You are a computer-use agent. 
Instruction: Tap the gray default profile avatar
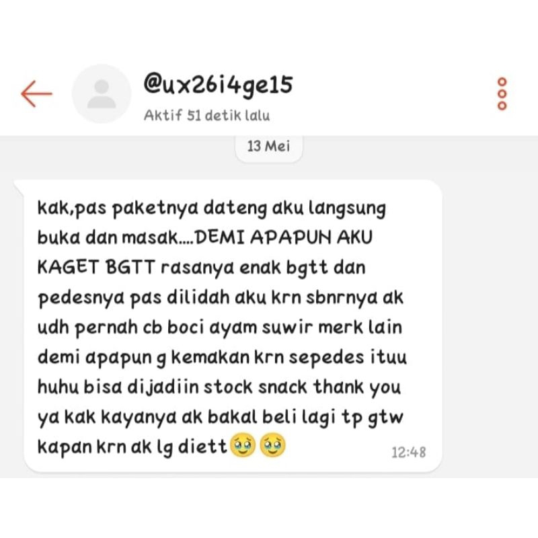point(102,93)
